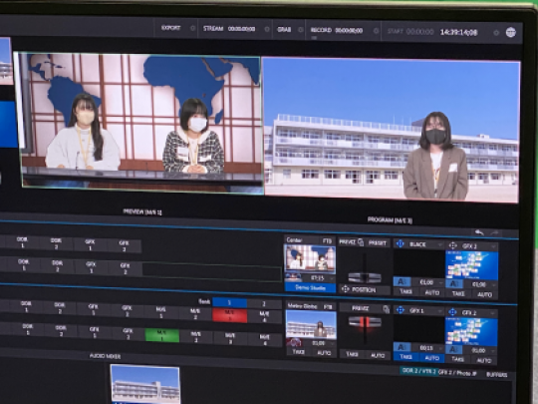Open positioner icon beside upper GFX 2

click(453, 245)
